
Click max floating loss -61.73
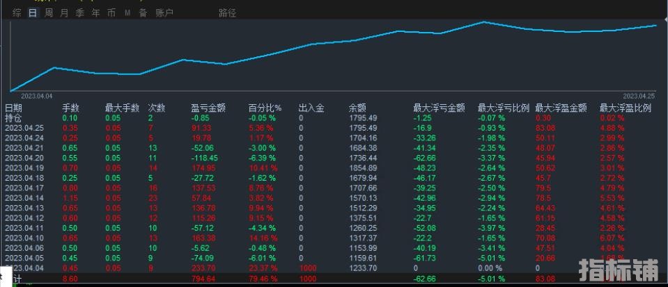[424, 258]
